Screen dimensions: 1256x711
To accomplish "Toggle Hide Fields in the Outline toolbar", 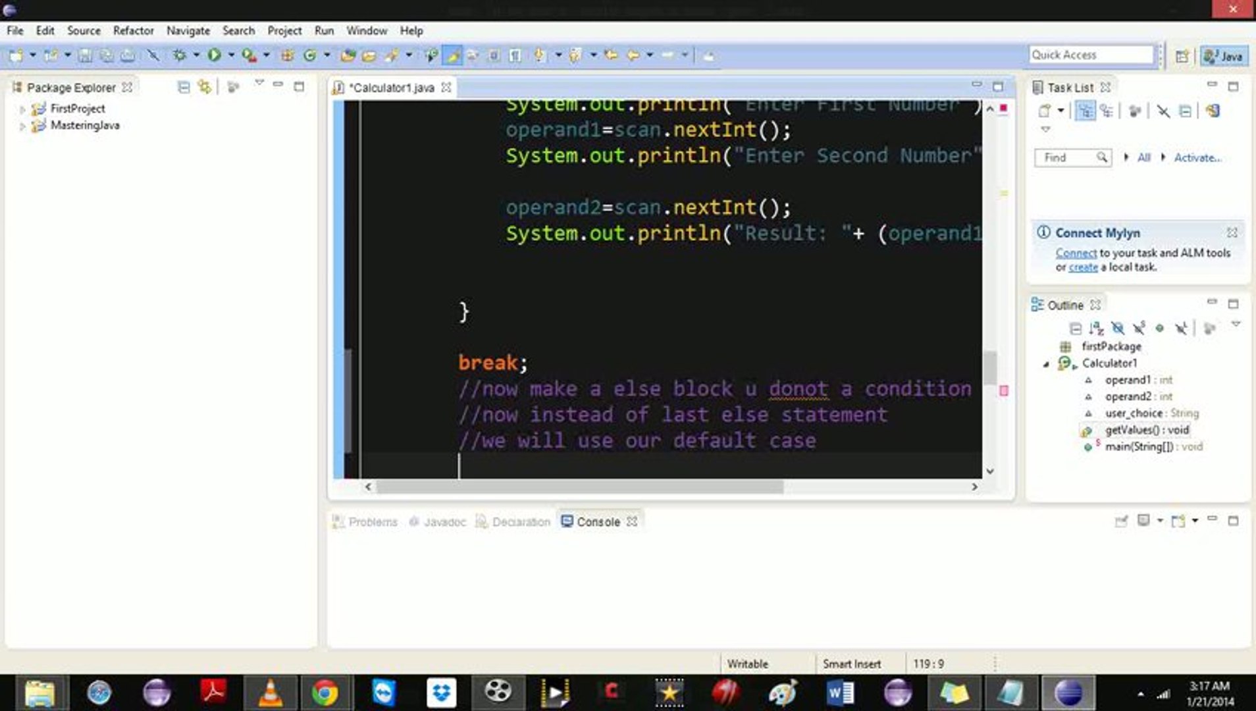I will click(x=1118, y=328).
